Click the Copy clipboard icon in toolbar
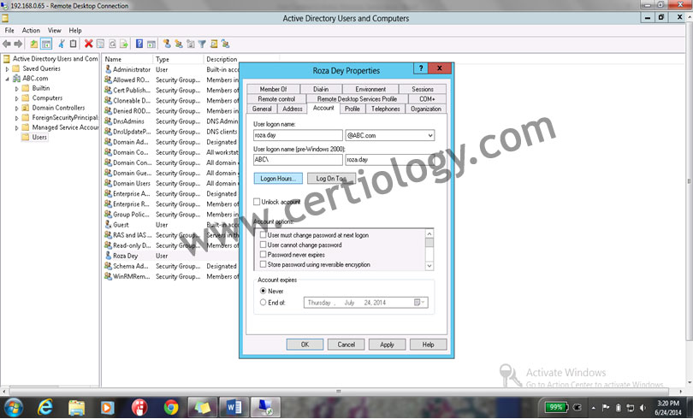693x419 pixels. (73, 44)
